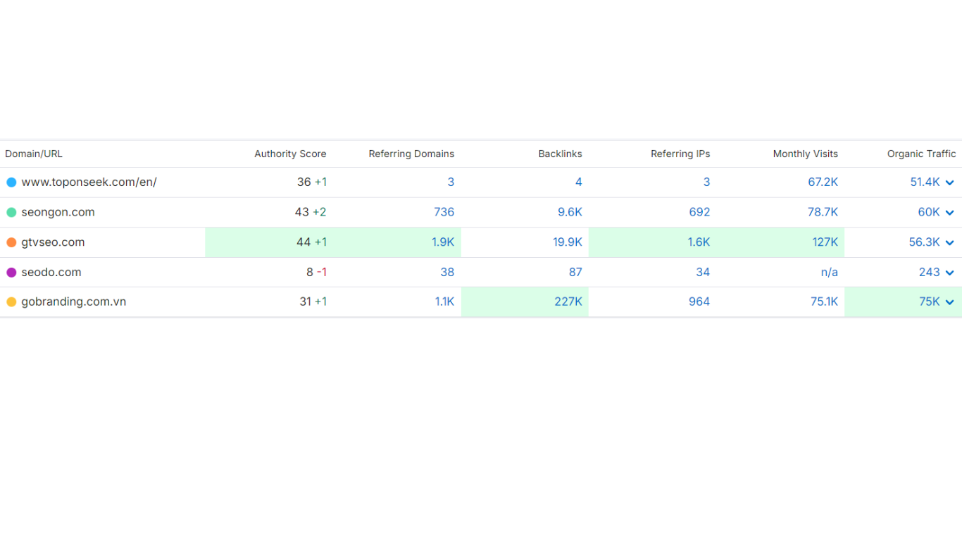Open gtvseo.com backlinks value 19.9K
The height and width of the screenshot is (541, 962).
[567, 242]
